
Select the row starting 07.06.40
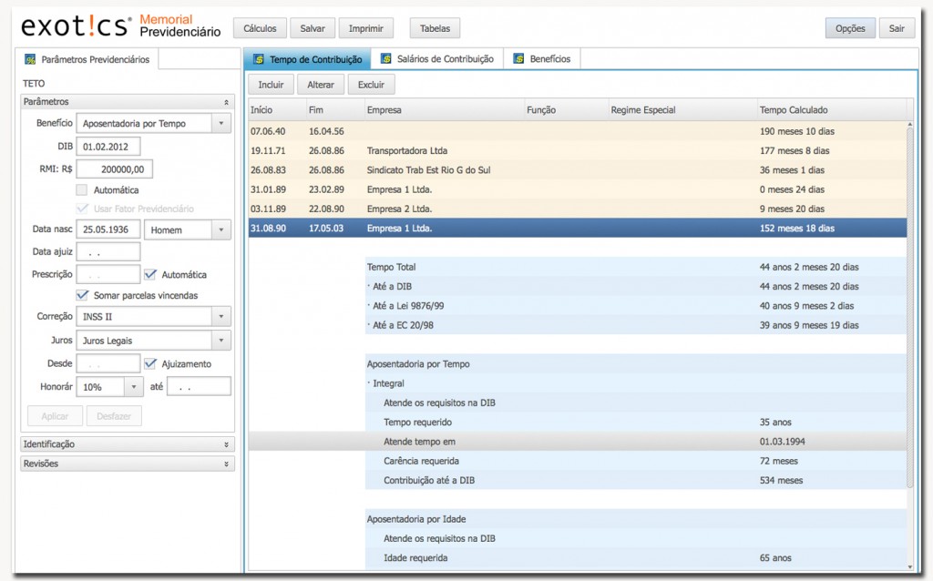pos(578,131)
